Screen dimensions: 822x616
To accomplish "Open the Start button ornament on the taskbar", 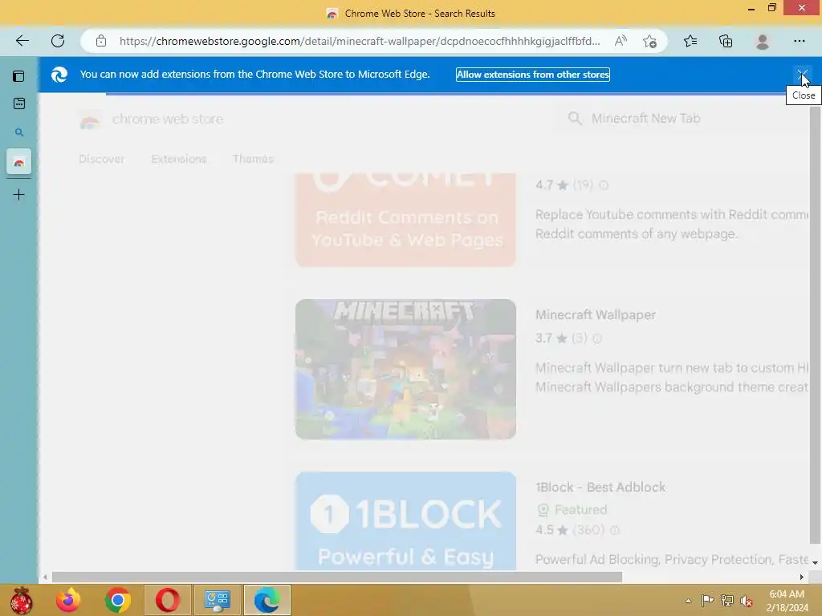I will click(x=21, y=600).
